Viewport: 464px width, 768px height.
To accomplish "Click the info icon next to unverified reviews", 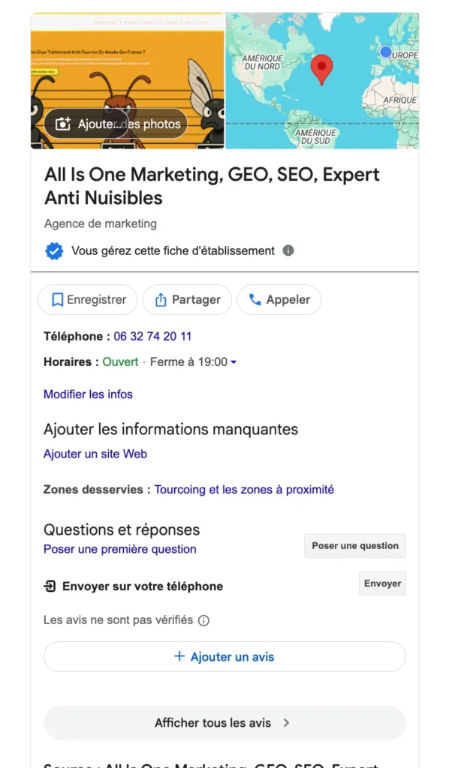I will [x=203, y=621].
